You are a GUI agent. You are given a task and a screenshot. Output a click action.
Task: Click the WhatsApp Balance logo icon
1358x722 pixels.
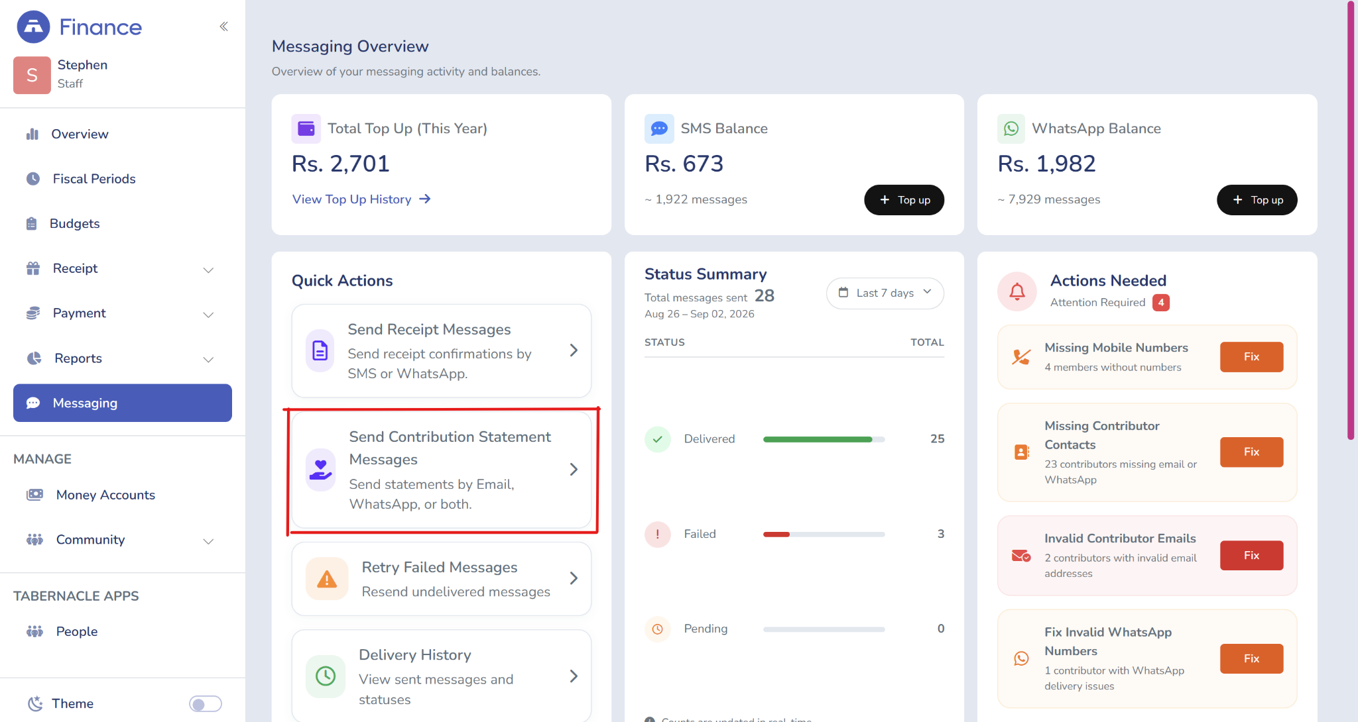pos(1011,129)
